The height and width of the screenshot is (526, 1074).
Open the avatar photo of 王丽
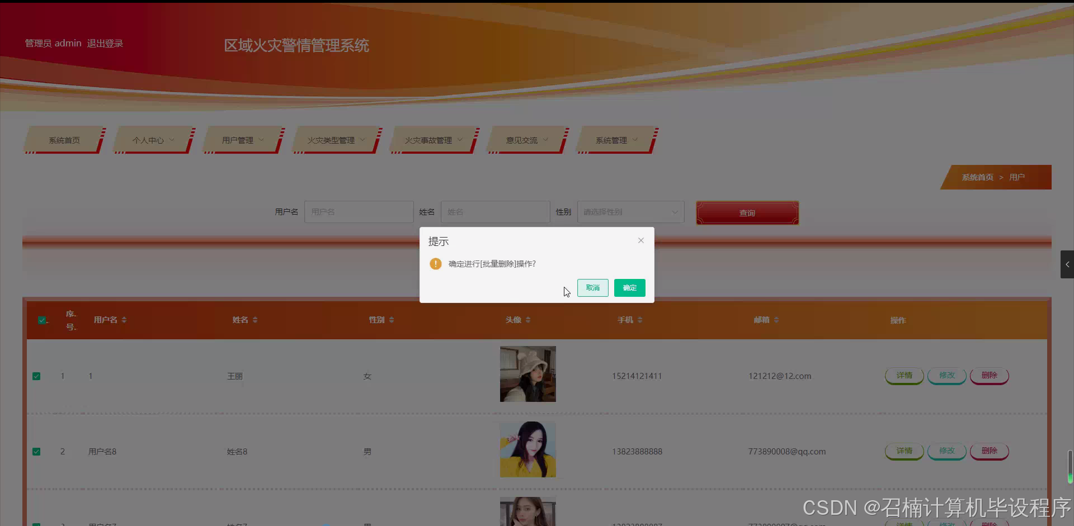[528, 374]
